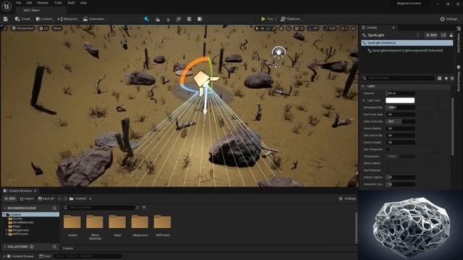Open the Fracture mode icon
The image size is (463, 260).
pos(189,19)
